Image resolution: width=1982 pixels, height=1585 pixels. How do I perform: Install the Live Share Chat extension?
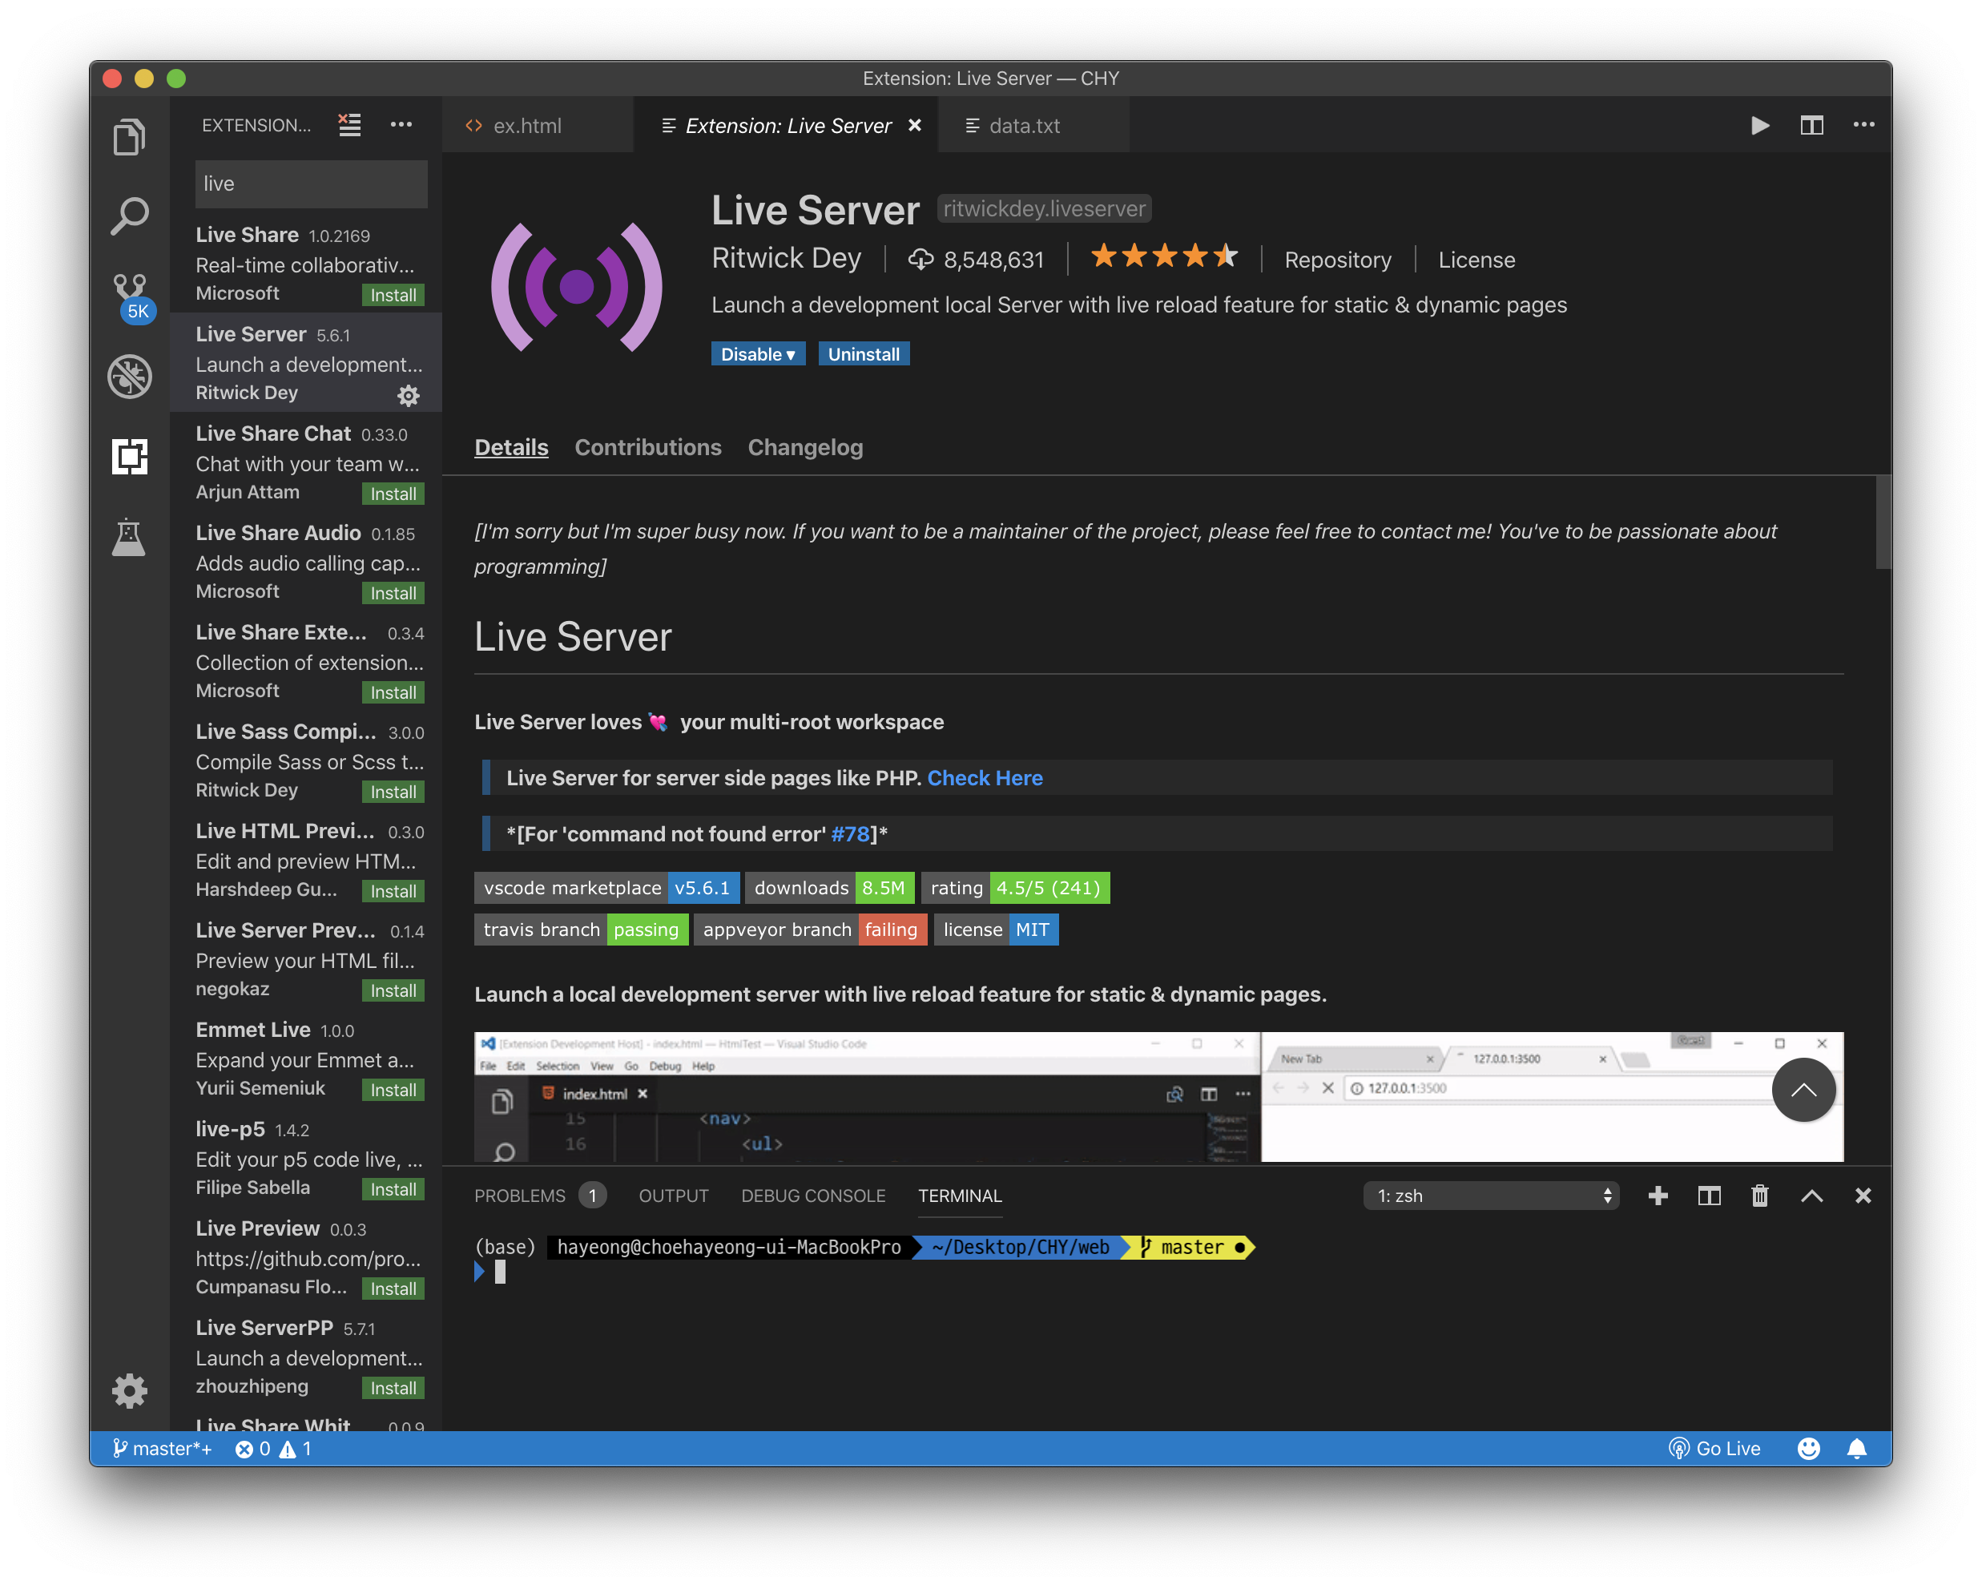[393, 494]
